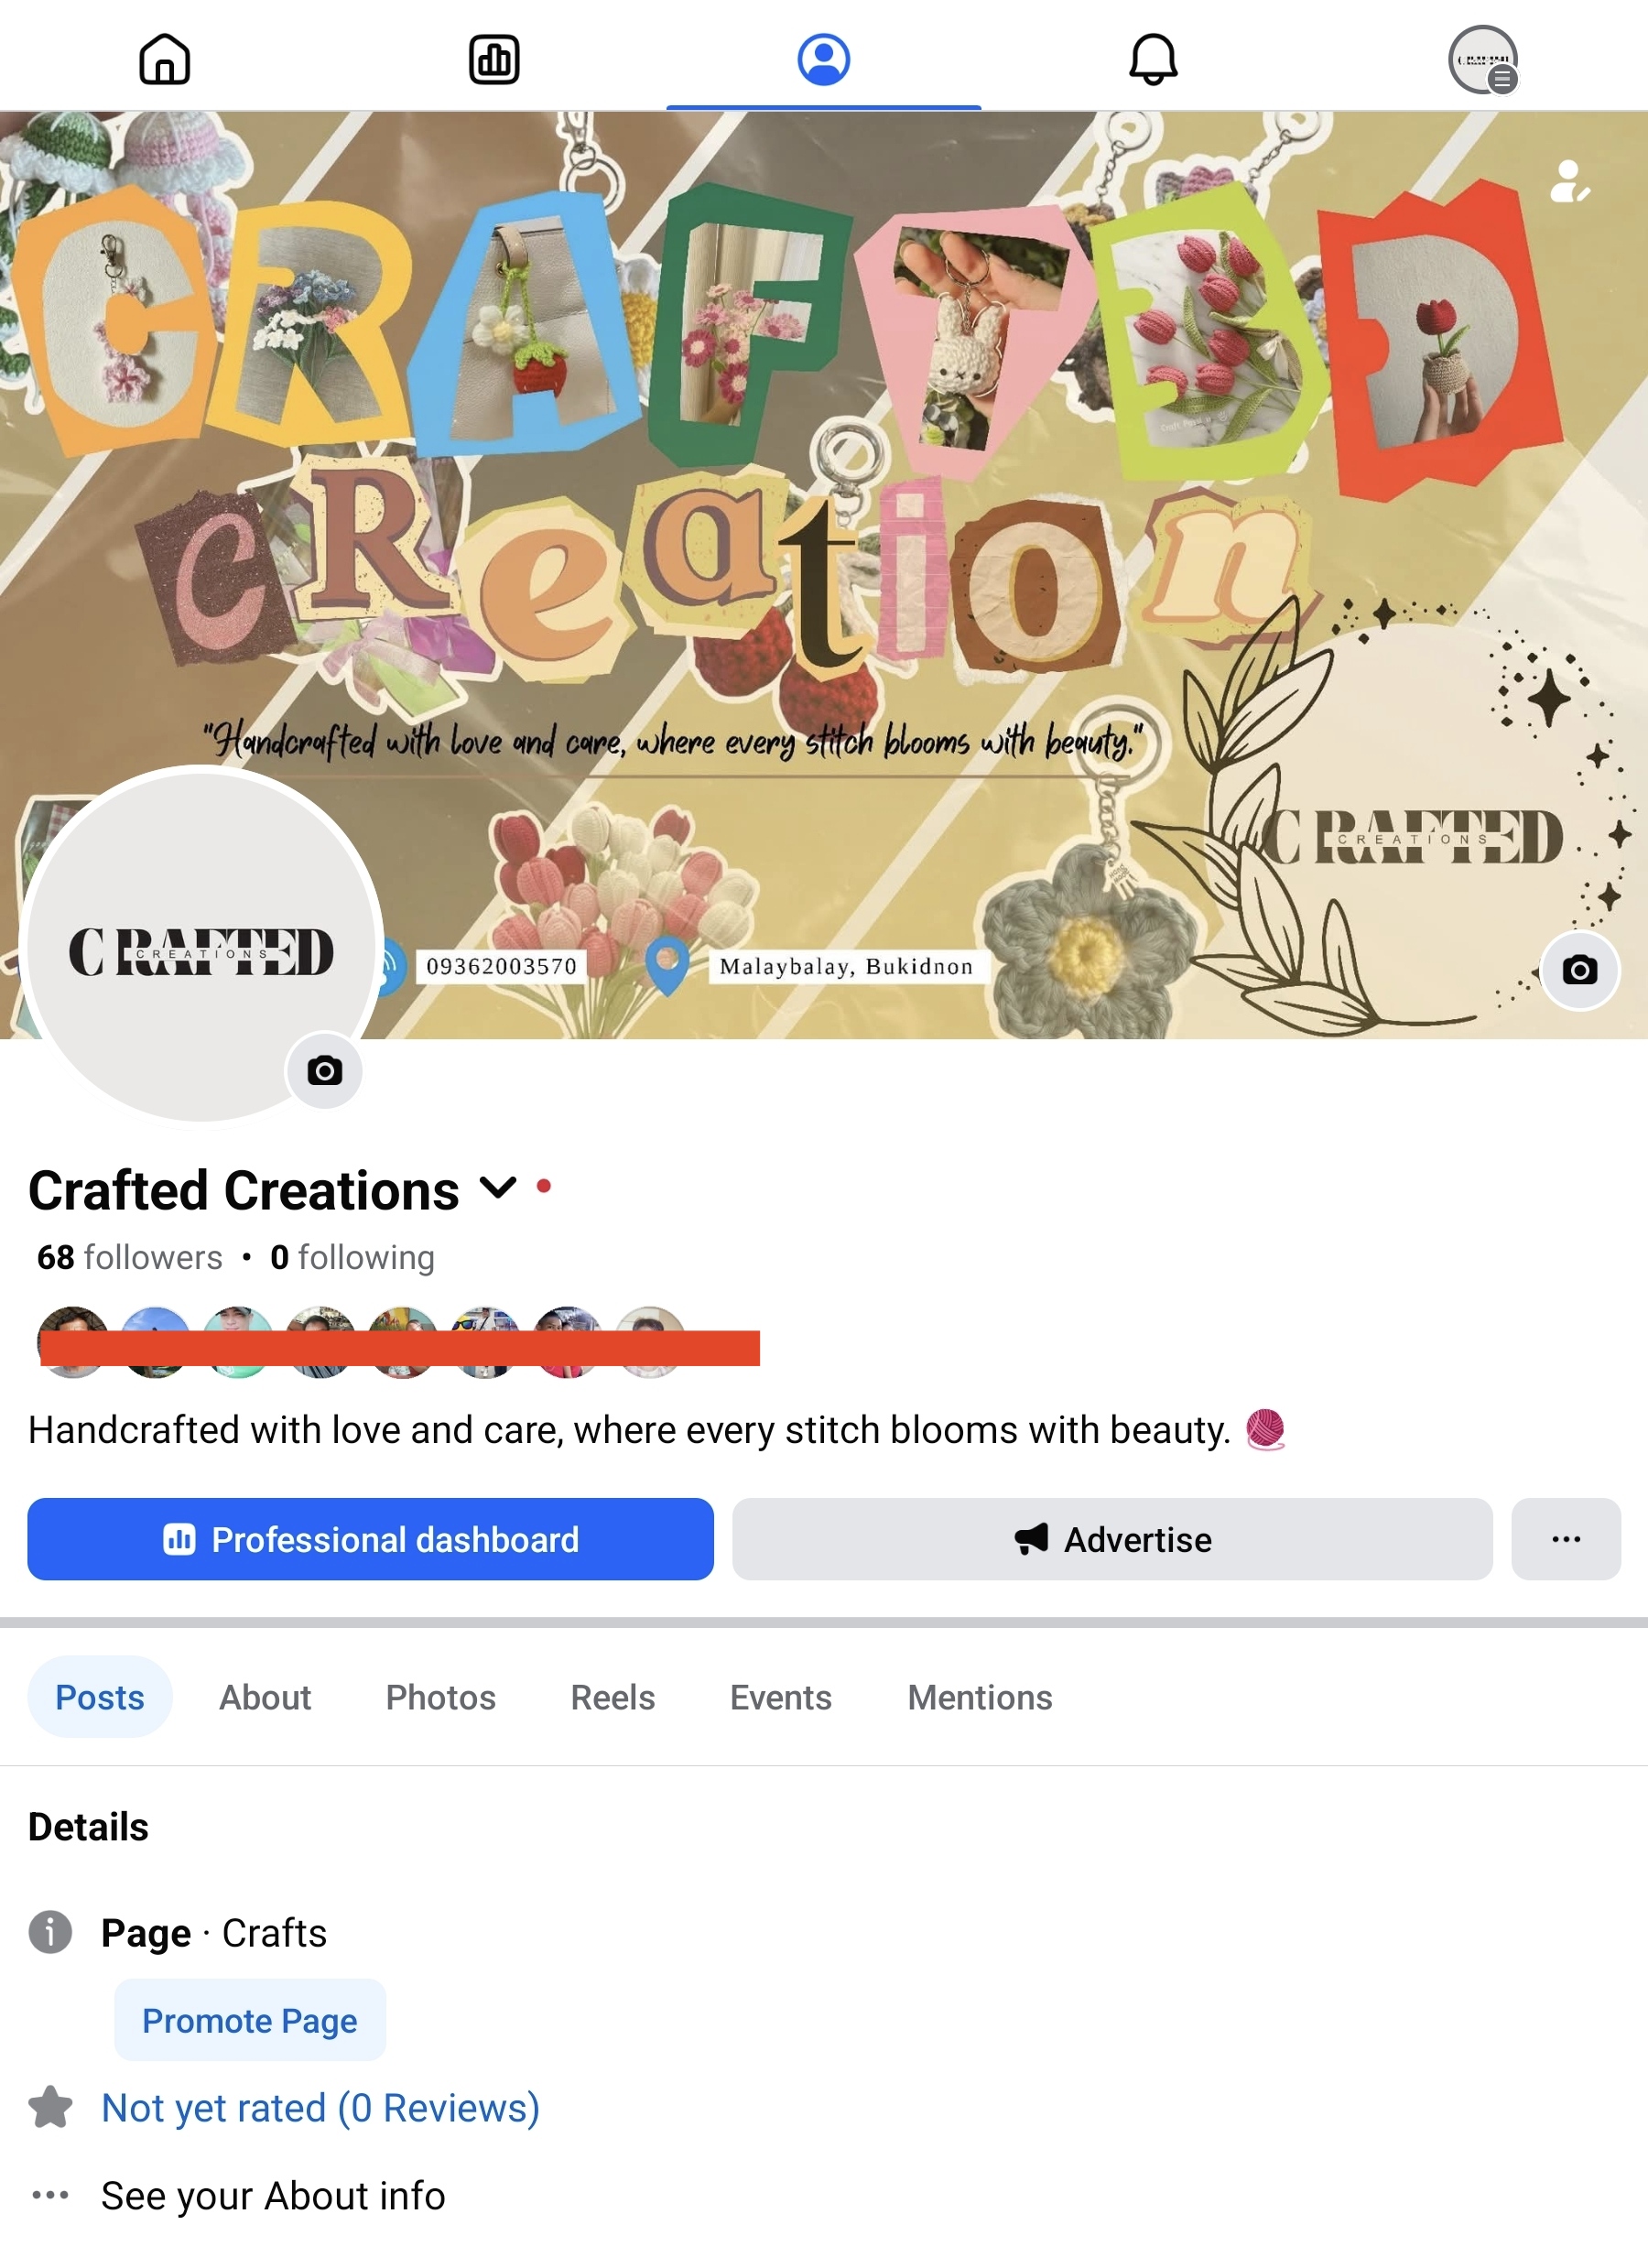Click the Advertise button
The width and height of the screenshot is (1648, 2268).
(x=1112, y=1539)
